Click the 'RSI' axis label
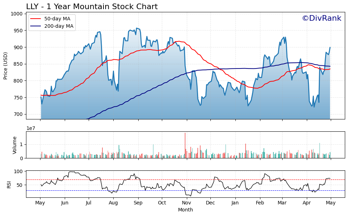 [9, 185]
